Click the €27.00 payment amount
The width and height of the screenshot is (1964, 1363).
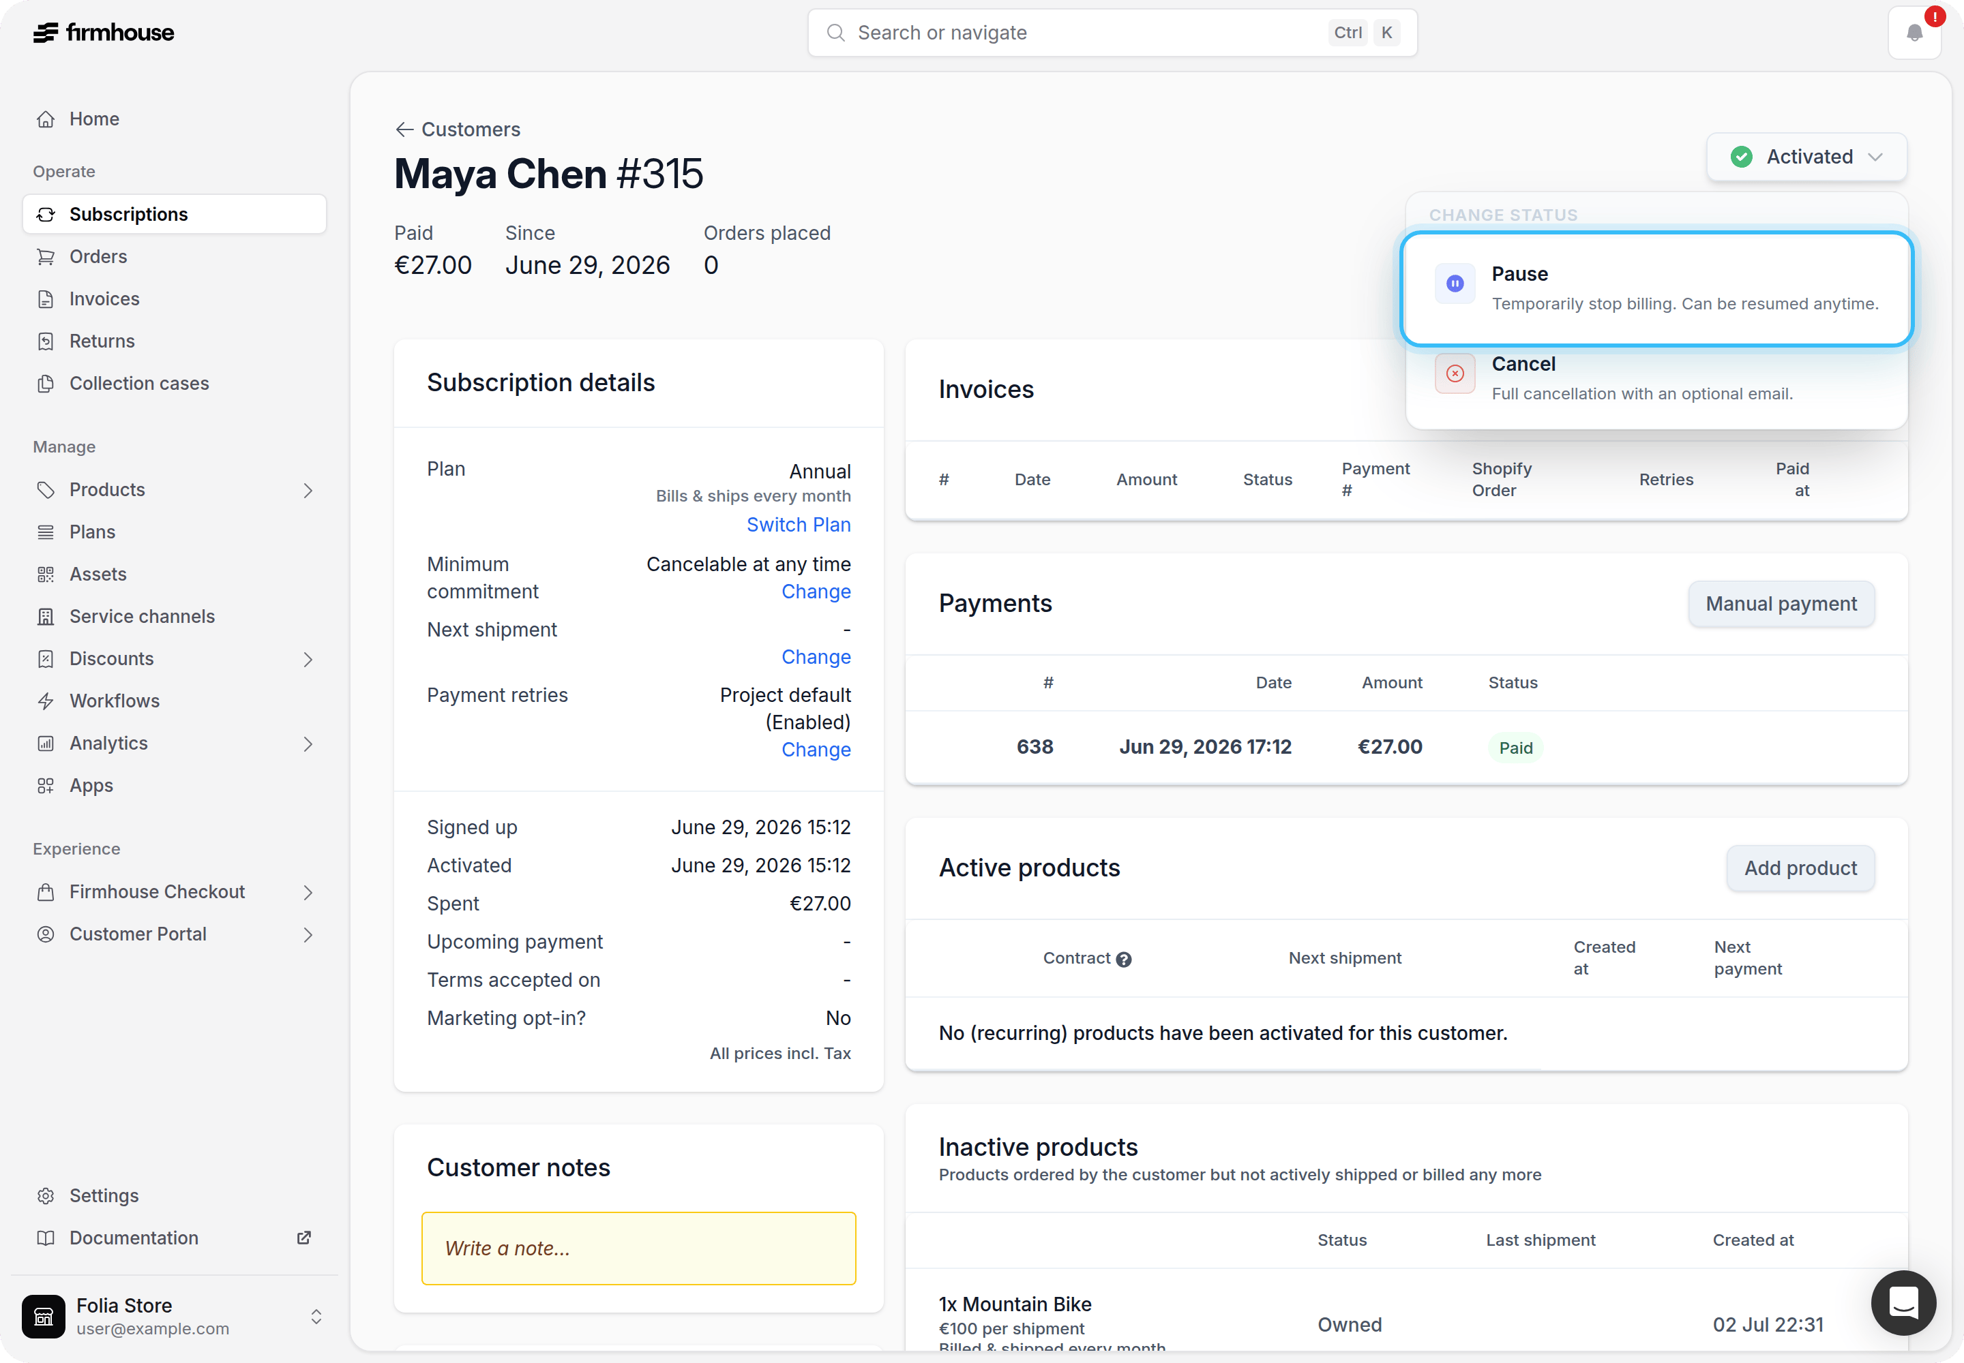[x=1390, y=747]
